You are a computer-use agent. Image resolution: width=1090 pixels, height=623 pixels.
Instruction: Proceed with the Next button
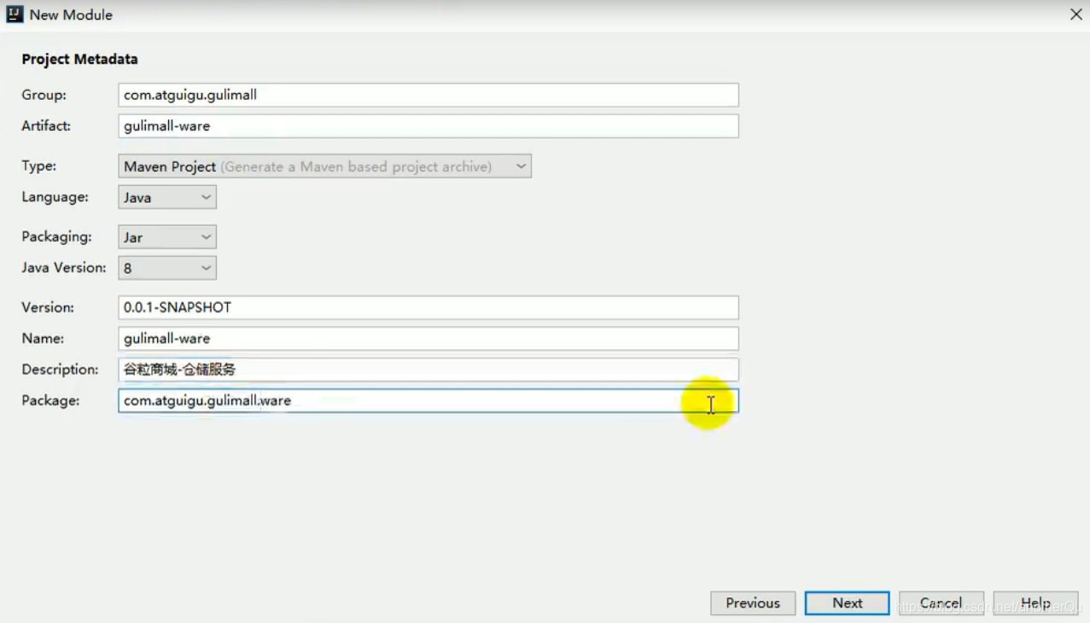click(848, 603)
